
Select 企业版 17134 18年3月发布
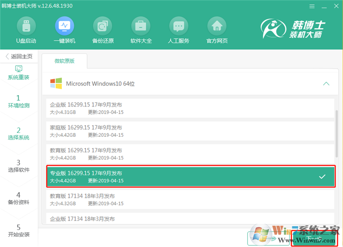(x=190, y=218)
